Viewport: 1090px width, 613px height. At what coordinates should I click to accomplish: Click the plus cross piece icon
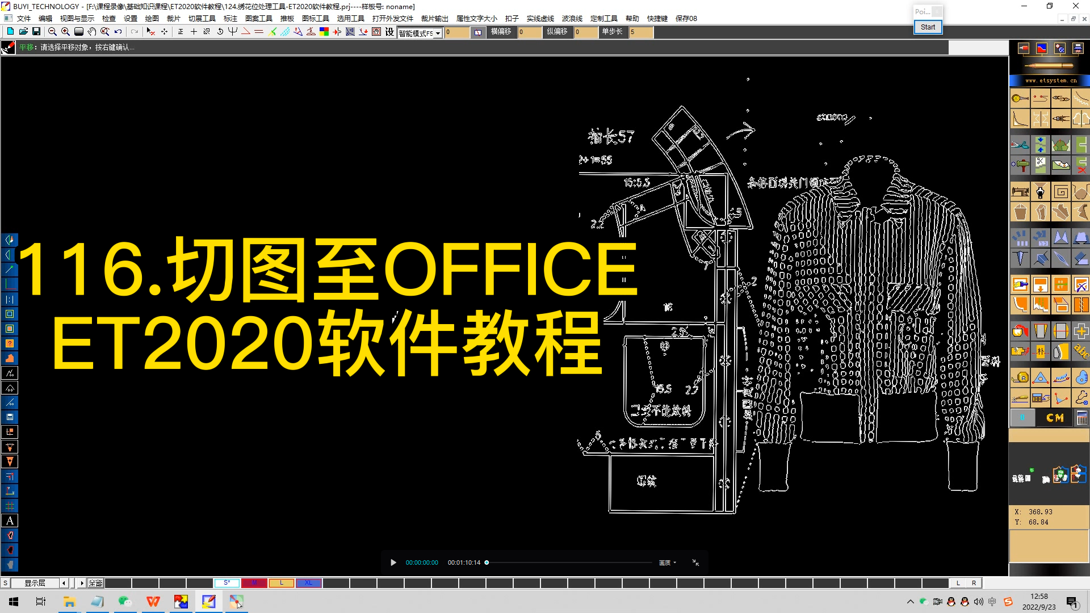1080,331
